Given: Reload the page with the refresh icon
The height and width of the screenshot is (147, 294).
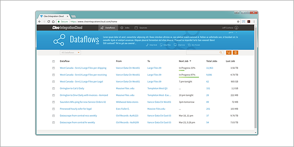Looking at the screenshot, I should (x=49, y=22).
